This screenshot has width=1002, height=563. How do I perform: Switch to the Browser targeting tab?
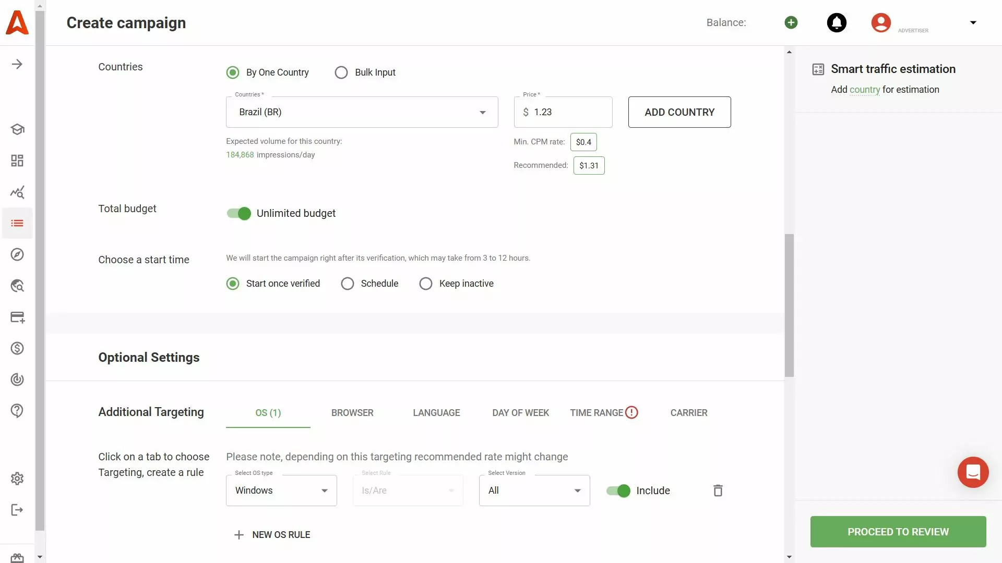352,413
